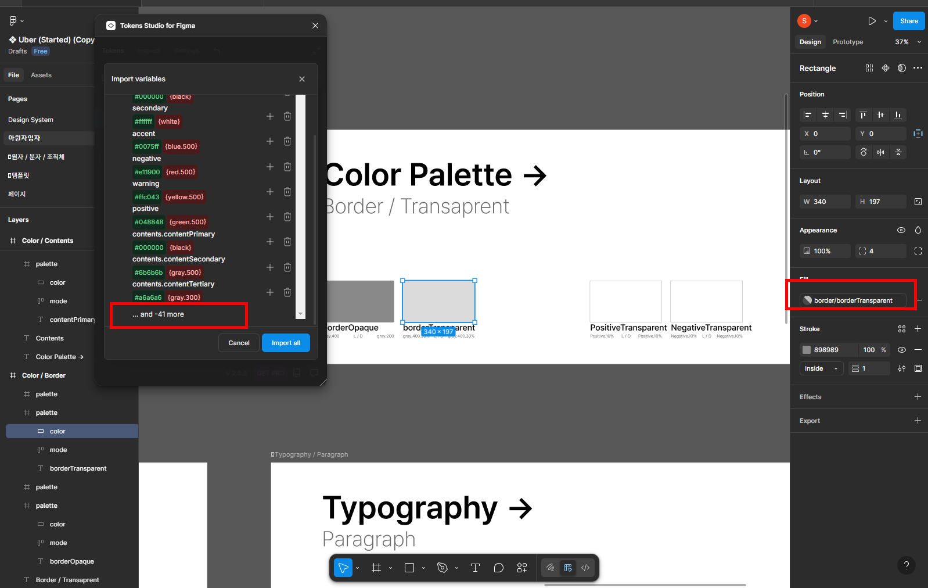Delete the accent token with trash icon
Viewport: 928px width, 588px height.
(287, 141)
